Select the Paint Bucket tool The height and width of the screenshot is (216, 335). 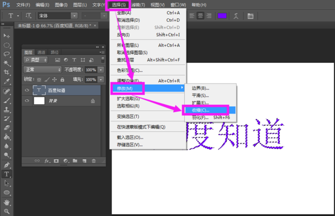point(7,137)
